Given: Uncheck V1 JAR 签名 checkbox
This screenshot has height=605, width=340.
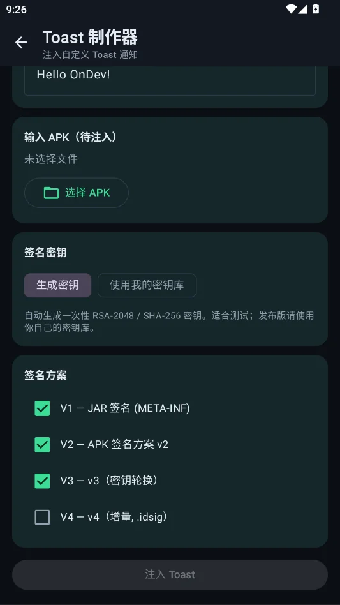Looking at the screenshot, I should (x=42, y=408).
